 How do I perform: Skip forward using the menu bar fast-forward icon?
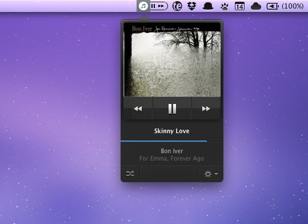tap(161, 6)
